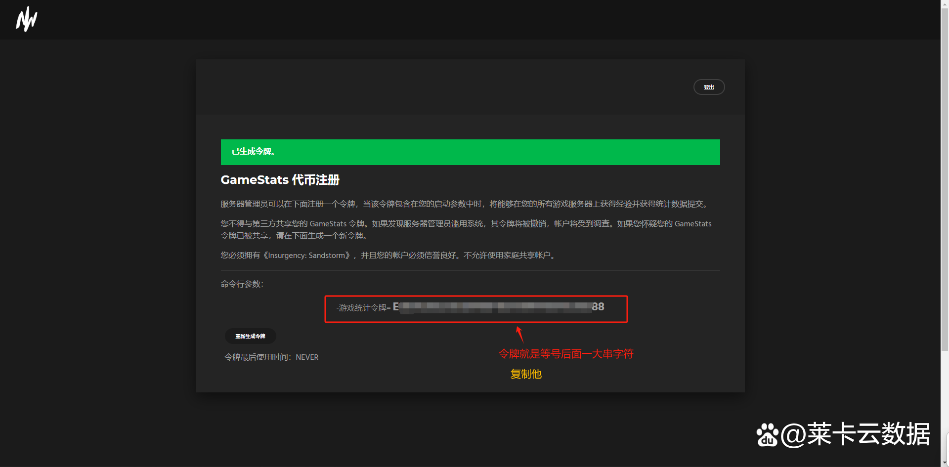
Task: Click the scrollbar up arrow
Action: (x=945, y=3)
